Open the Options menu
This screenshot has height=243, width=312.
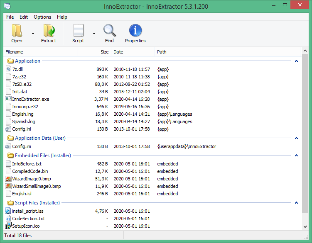click(42, 17)
